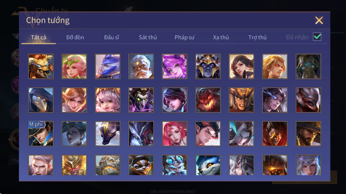
Task: Select the purple-haired girl hero portrait
Action: point(175,66)
